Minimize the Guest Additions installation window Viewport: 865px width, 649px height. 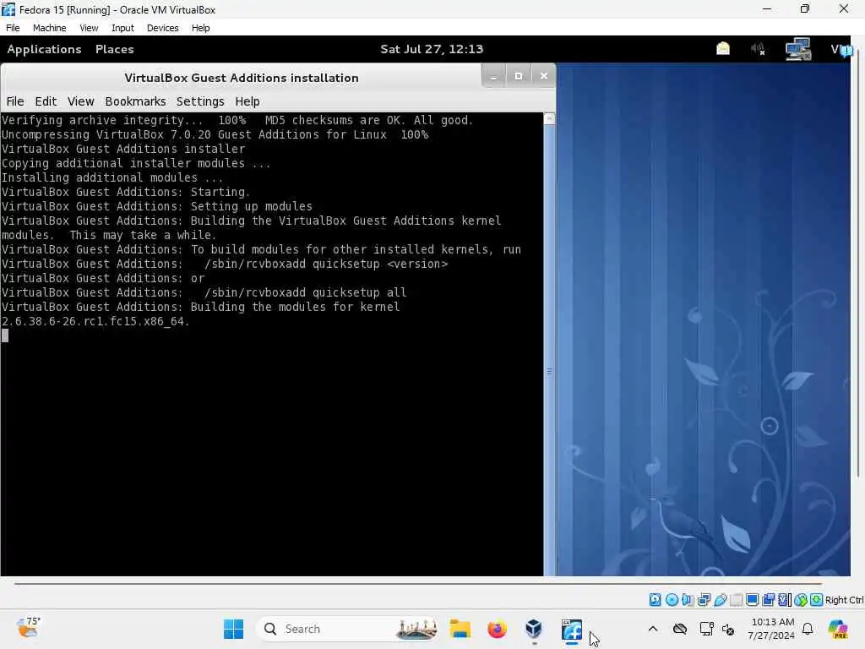point(493,76)
